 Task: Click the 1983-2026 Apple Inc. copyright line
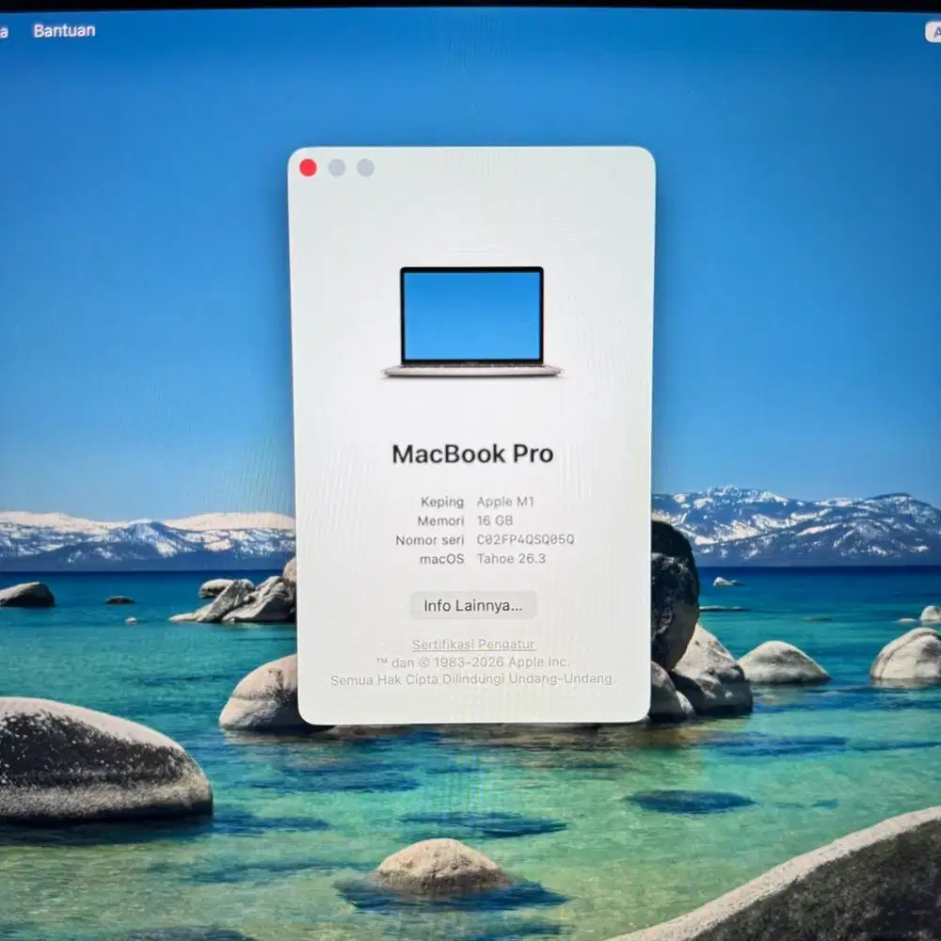pos(473,662)
